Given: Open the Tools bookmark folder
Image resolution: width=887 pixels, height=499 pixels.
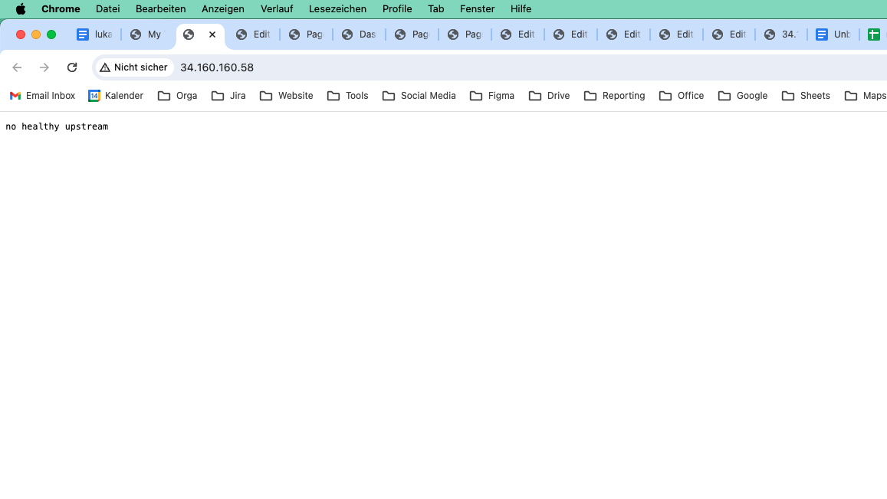Looking at the screenshot, I should click(x=348, y=96).
